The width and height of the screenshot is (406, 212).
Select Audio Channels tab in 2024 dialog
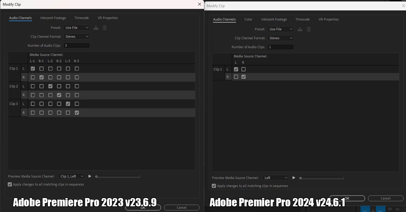(225, 19)
